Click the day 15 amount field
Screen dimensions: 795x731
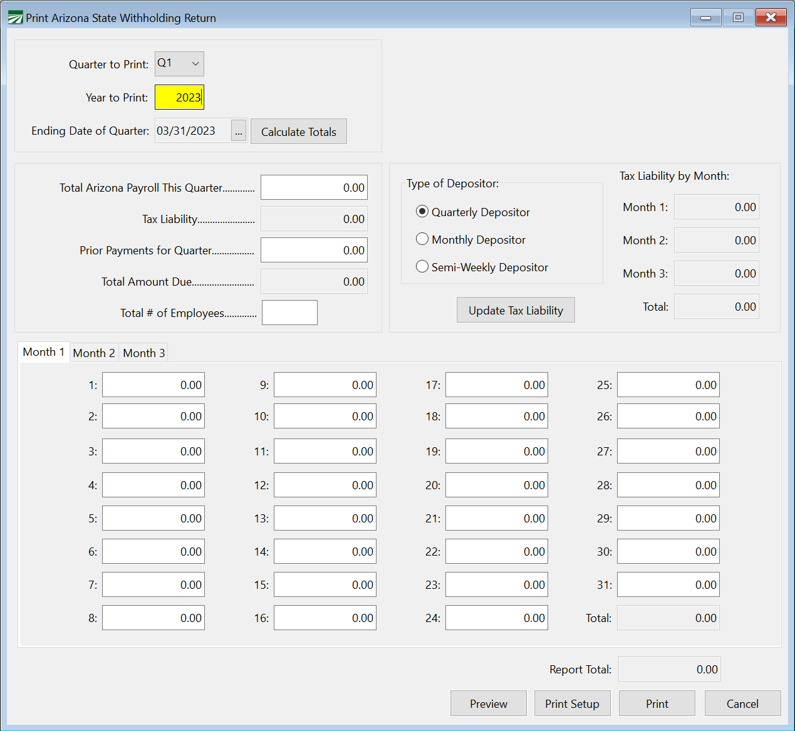325,584
